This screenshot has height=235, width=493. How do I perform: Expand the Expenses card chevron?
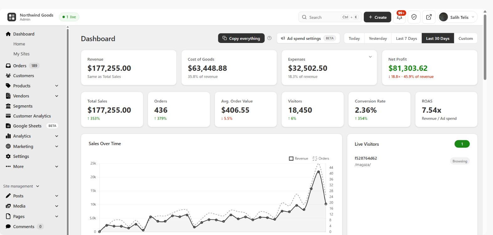click(x=370, y=57)
